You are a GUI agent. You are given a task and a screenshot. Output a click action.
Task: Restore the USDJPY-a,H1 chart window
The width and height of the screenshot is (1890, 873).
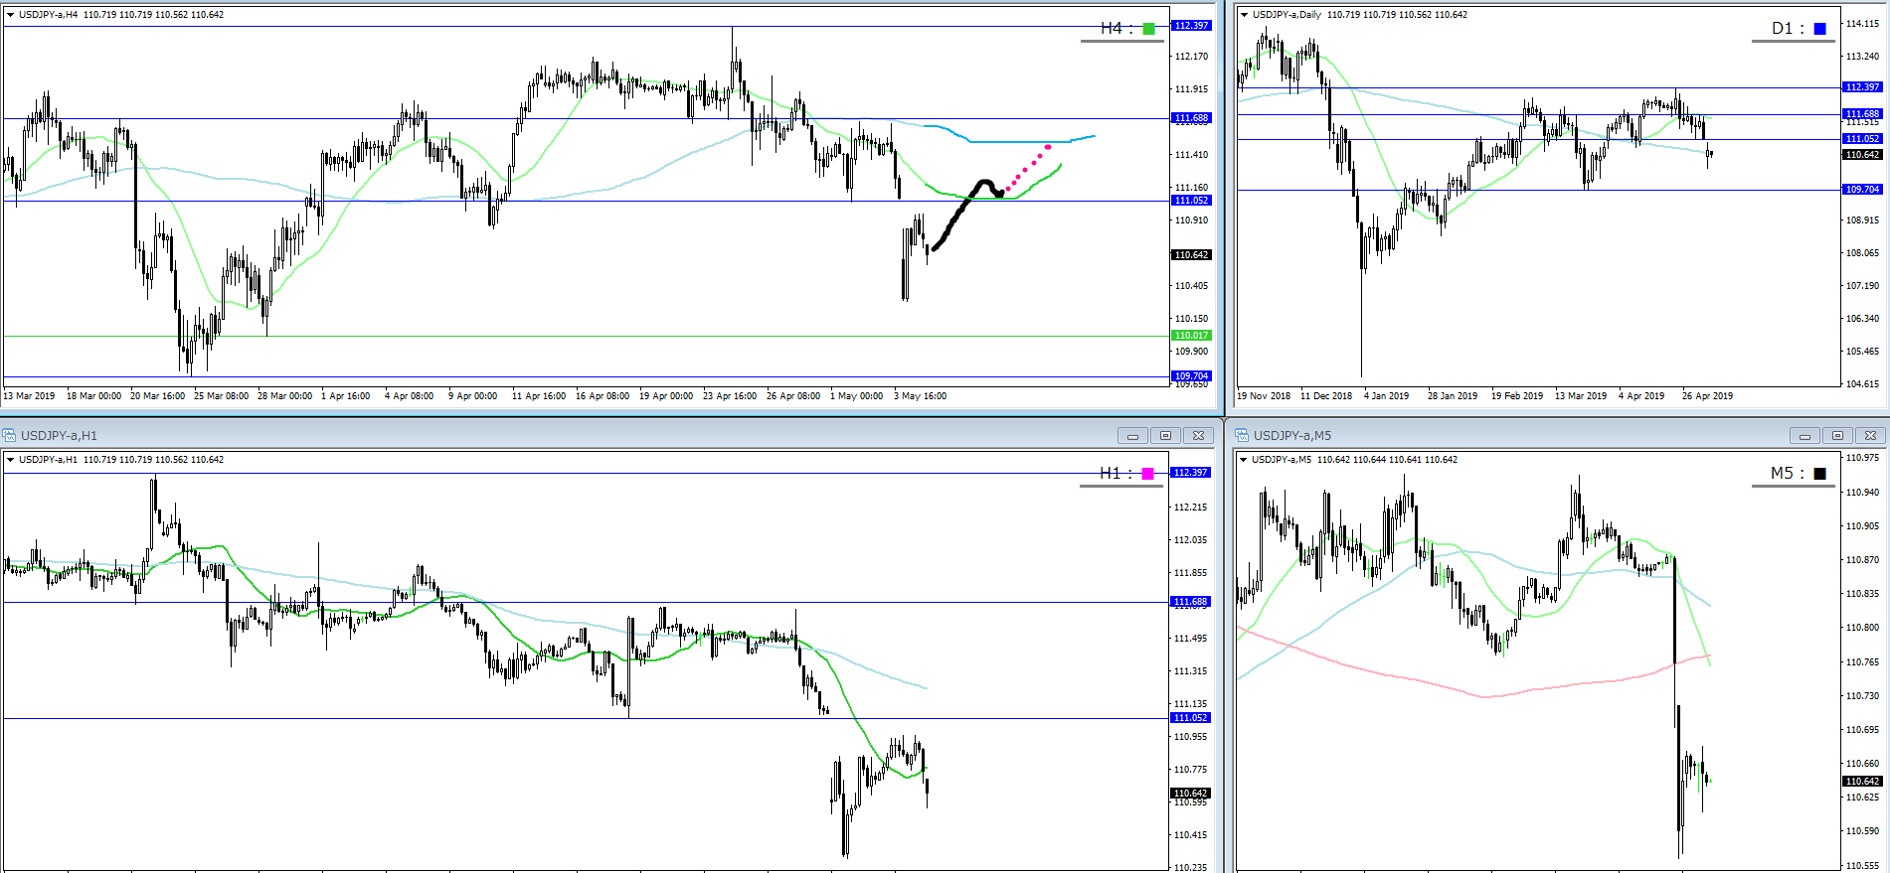point(1165,435)
